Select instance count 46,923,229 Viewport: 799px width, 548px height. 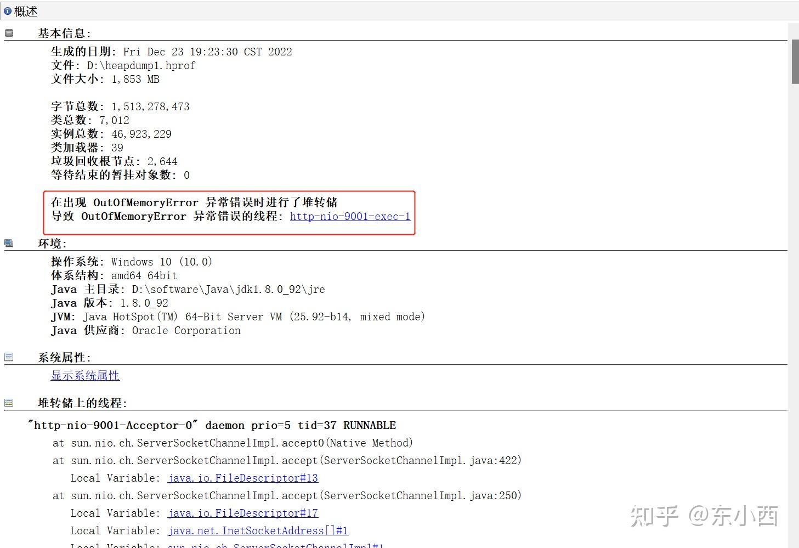[x=141, y=134]
